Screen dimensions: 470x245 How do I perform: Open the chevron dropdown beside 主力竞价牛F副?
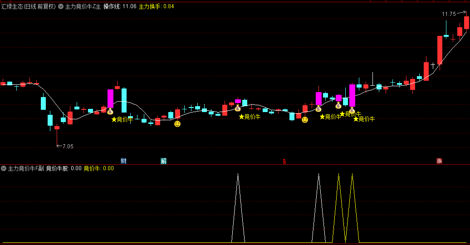(x=4, y=168)
